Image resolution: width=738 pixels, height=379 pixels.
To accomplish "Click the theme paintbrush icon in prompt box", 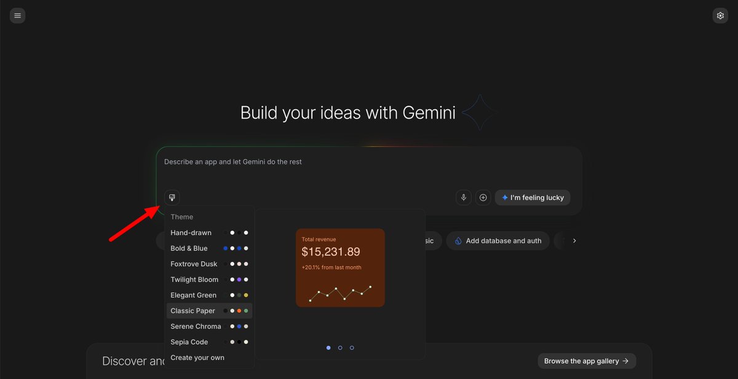I will (172, 197).
